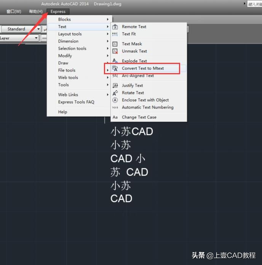This screenshot has width=262, height=265.
Task: Click the keyword search field in title bar
Action: [x=254, y=4]
